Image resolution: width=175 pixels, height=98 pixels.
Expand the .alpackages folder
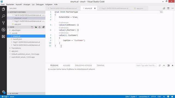pos(26,30)
